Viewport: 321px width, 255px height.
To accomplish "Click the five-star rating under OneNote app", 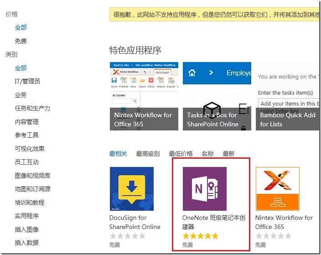I will point(201,236).
